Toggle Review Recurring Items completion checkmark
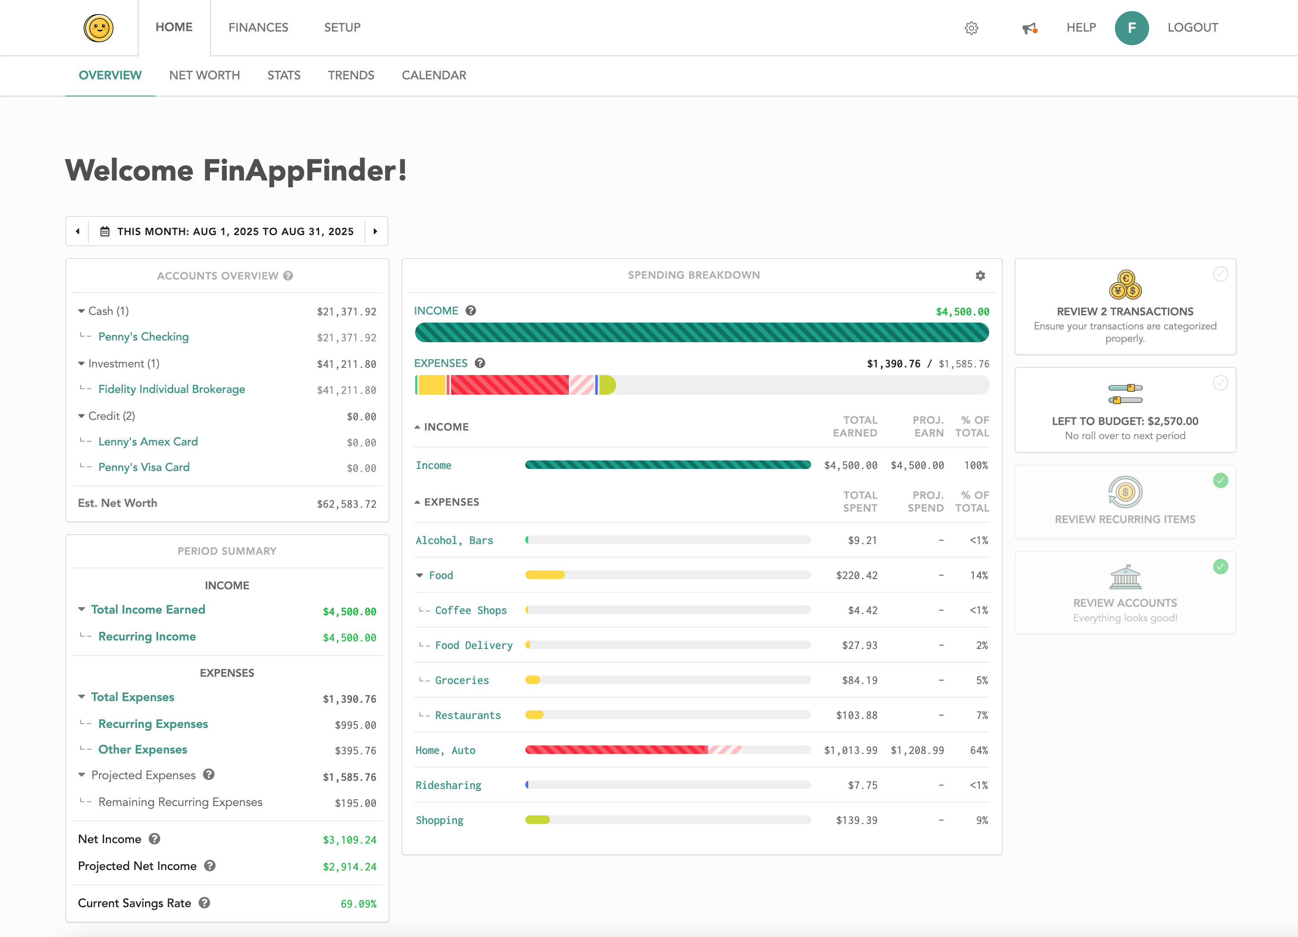1298x937 pixels. tap(1221, 481)
